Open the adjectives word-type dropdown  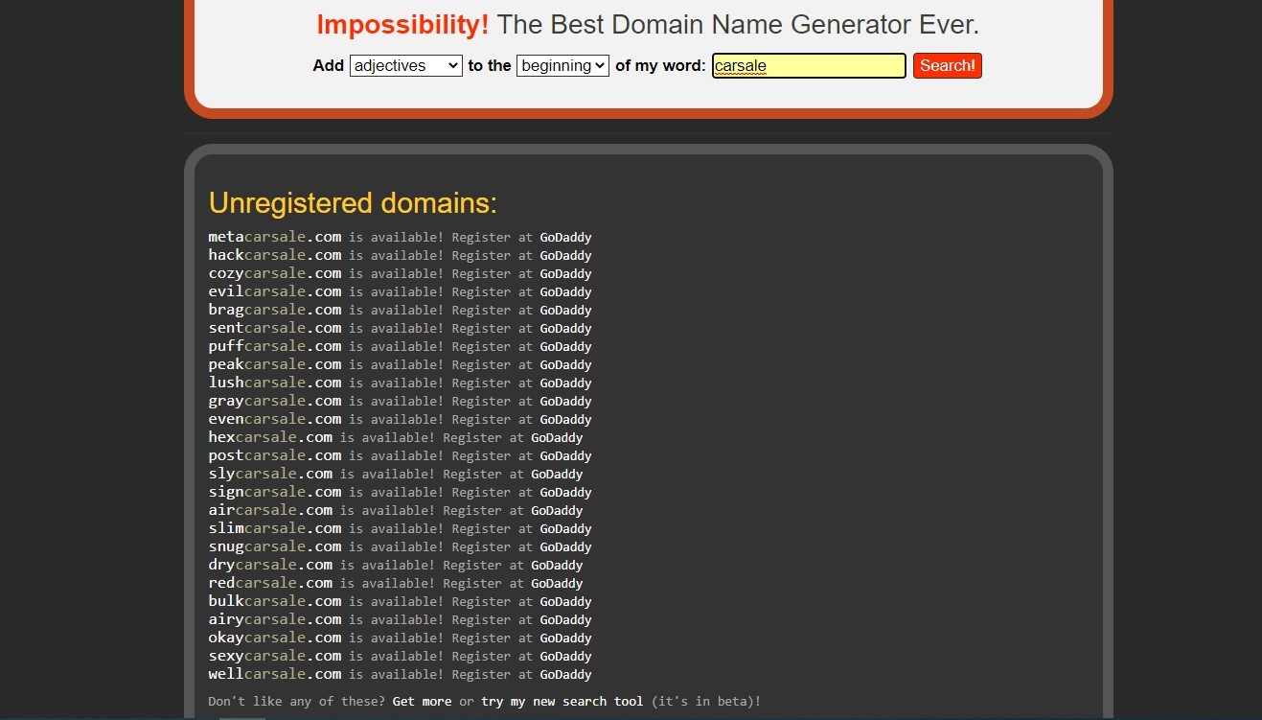pyautogui.click(x=406, y=65)
